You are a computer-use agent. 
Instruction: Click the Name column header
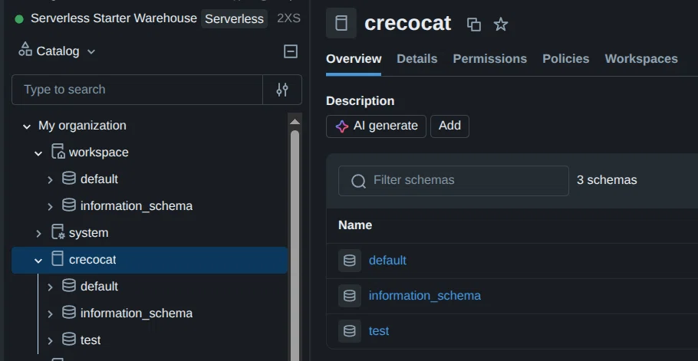coord(355,225)
